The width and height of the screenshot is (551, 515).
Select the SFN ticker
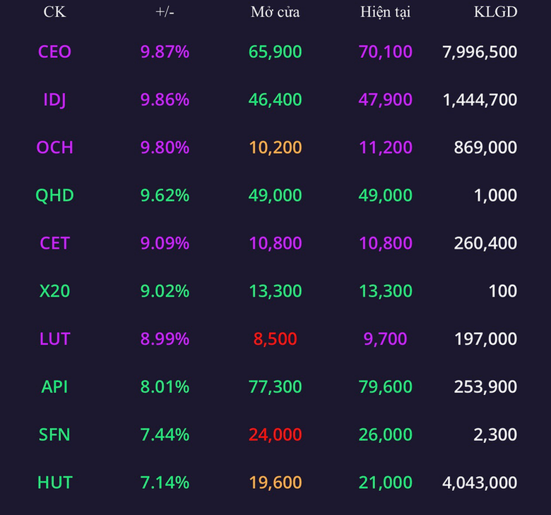(x=54, y=434)
